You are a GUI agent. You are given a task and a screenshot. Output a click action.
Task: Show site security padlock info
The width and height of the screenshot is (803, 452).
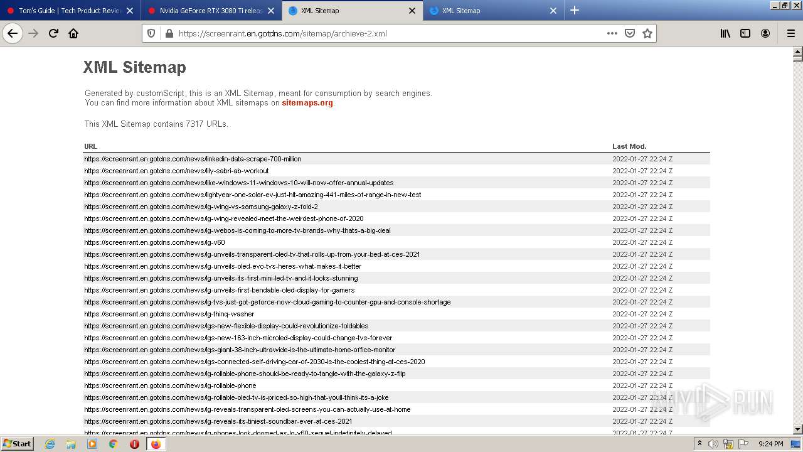168,33
